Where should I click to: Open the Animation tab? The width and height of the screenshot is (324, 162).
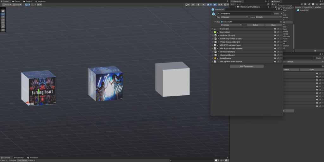click(33, 158)
